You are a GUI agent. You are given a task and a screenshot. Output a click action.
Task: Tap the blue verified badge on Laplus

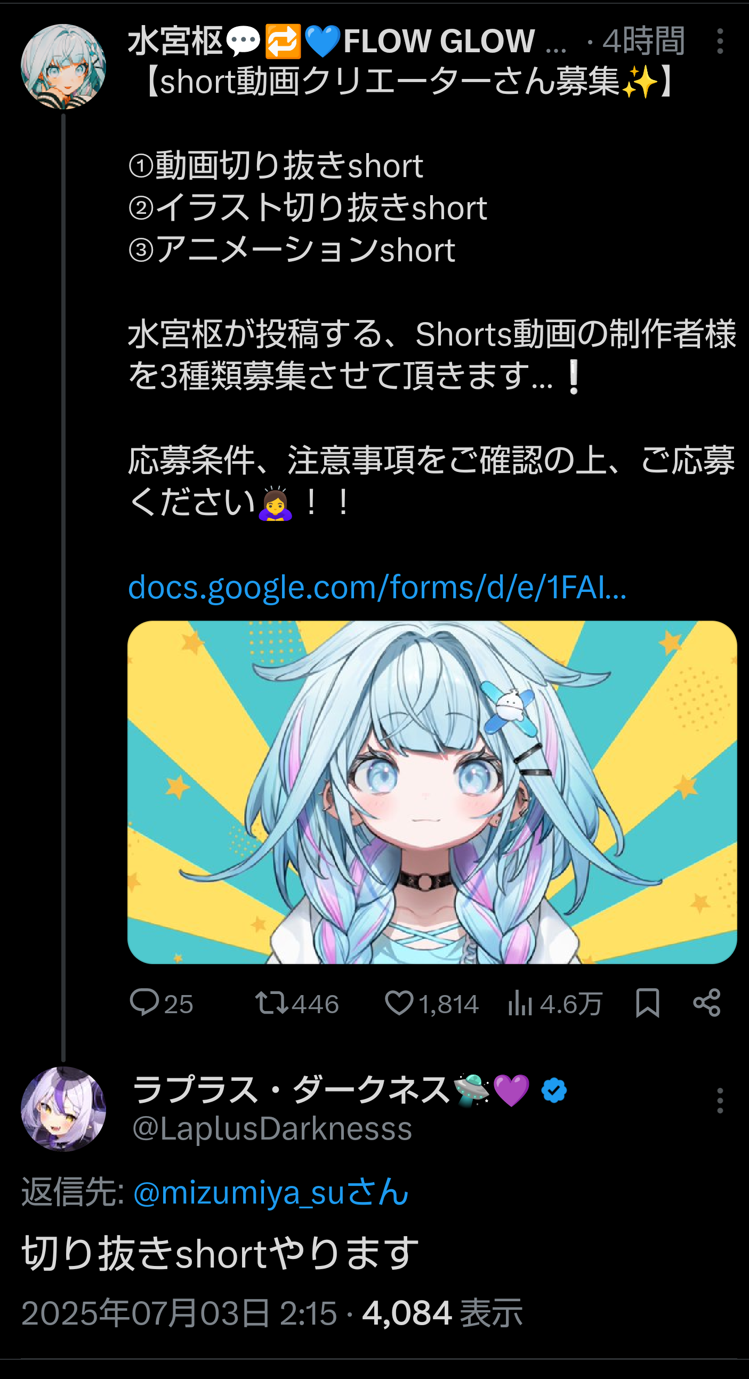coord(554,1091)
